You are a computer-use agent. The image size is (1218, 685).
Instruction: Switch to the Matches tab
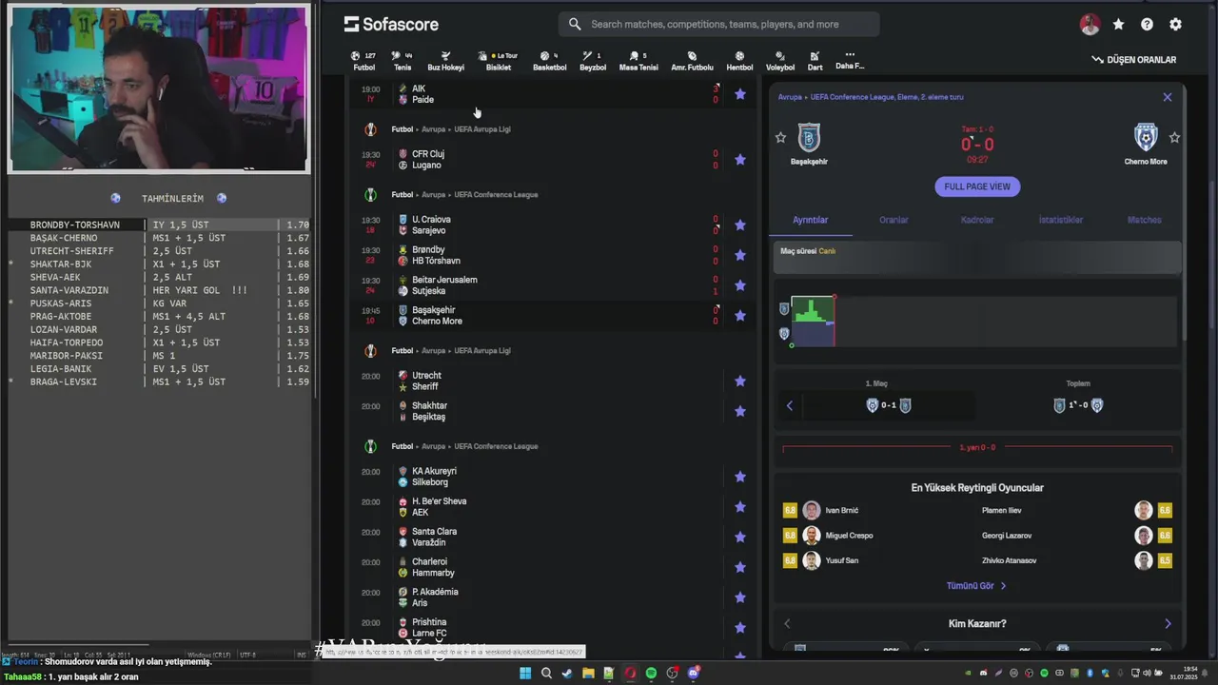tap(1144, 220)
